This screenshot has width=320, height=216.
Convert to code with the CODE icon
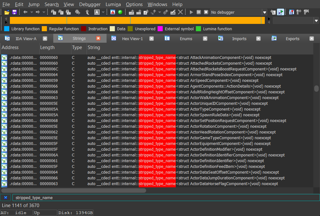pos(131,12)
